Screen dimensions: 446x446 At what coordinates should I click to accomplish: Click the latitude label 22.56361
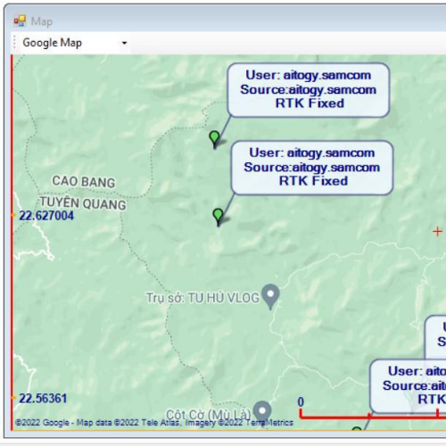(x=43, y=399)
